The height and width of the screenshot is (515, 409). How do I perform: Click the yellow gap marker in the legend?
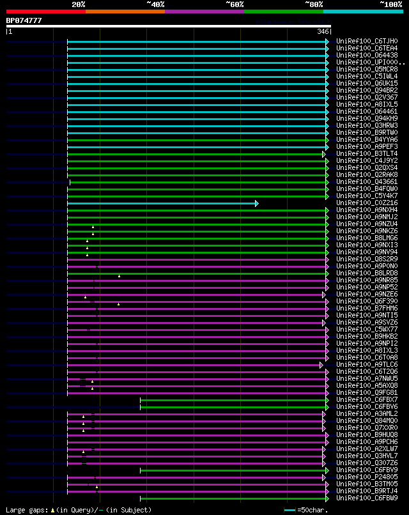coord(52,511)
